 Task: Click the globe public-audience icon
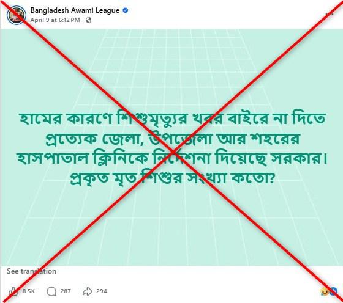click(88, 20)
